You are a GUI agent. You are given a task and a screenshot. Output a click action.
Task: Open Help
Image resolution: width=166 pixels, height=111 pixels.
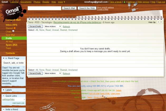coord(153,2)
